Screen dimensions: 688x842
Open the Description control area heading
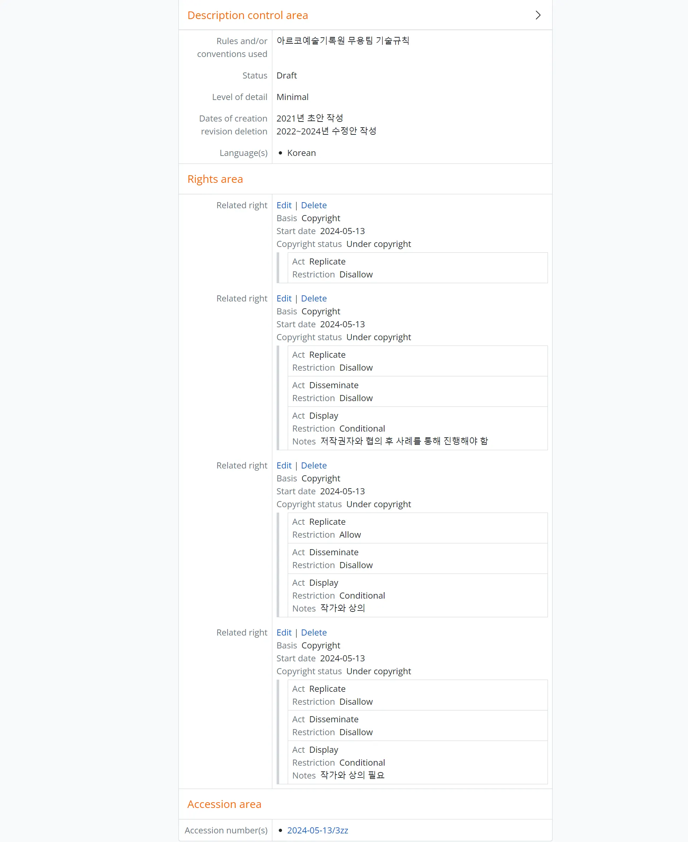click(247, 15)
